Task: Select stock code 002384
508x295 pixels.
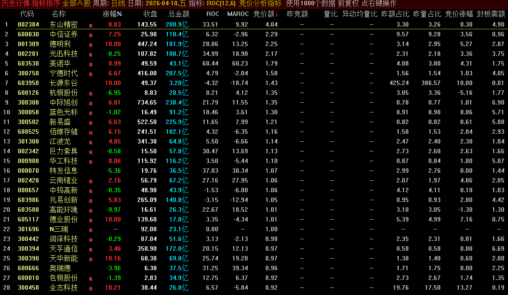Action: 28,24
